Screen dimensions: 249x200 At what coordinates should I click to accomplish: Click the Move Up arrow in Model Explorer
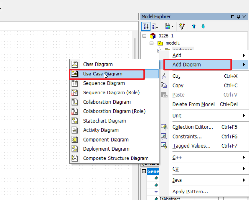coord(194,26)
